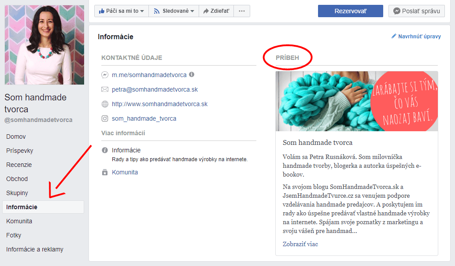Click the Zdieľať button
The width and height of the screenshot is (455, 266).
[216, 11]
